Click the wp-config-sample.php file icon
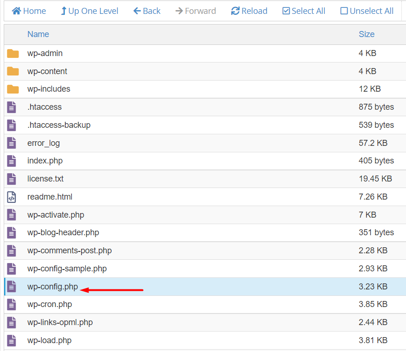The height and width of the screenshot is (351, 406). [x=12, y=269]
